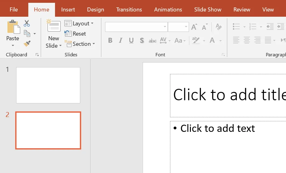Image resolution: width=286 pixels, height=173 pixels.
Task: Increase list indent level
Action: (x=280, y=27)
